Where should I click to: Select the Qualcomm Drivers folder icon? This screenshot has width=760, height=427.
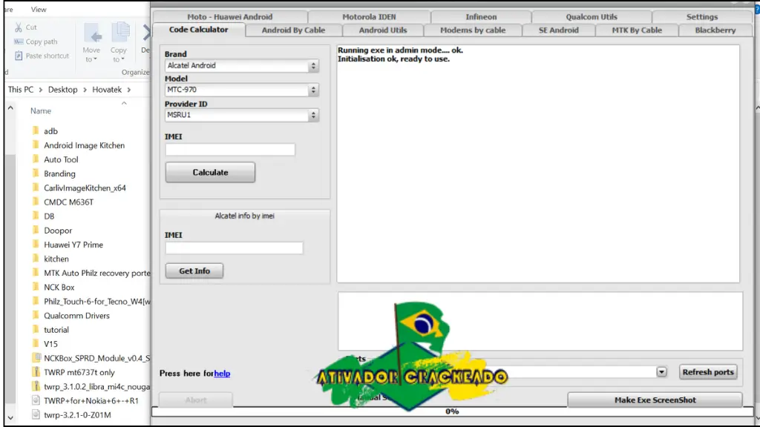point(36,315)
